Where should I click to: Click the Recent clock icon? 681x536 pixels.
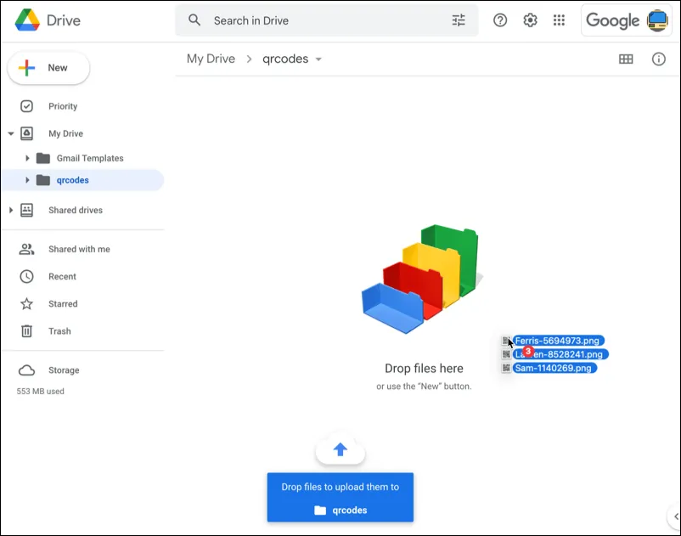click(x=26, y=277)
